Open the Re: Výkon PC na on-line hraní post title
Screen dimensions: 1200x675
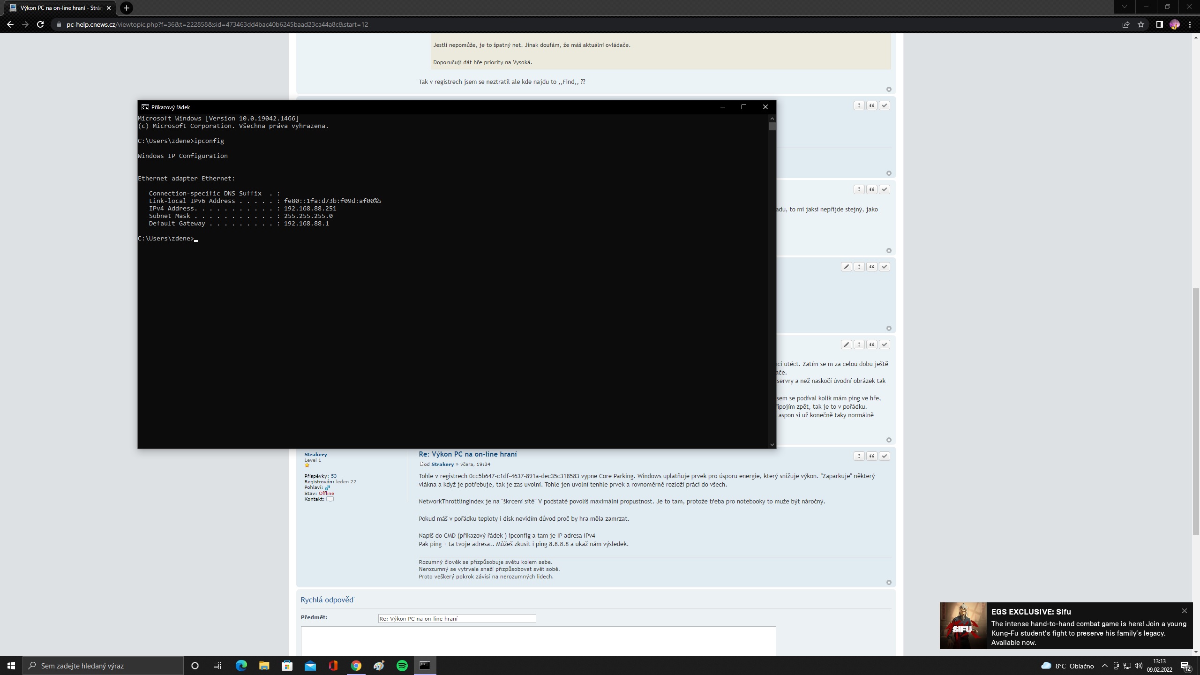tap(467, 454)
